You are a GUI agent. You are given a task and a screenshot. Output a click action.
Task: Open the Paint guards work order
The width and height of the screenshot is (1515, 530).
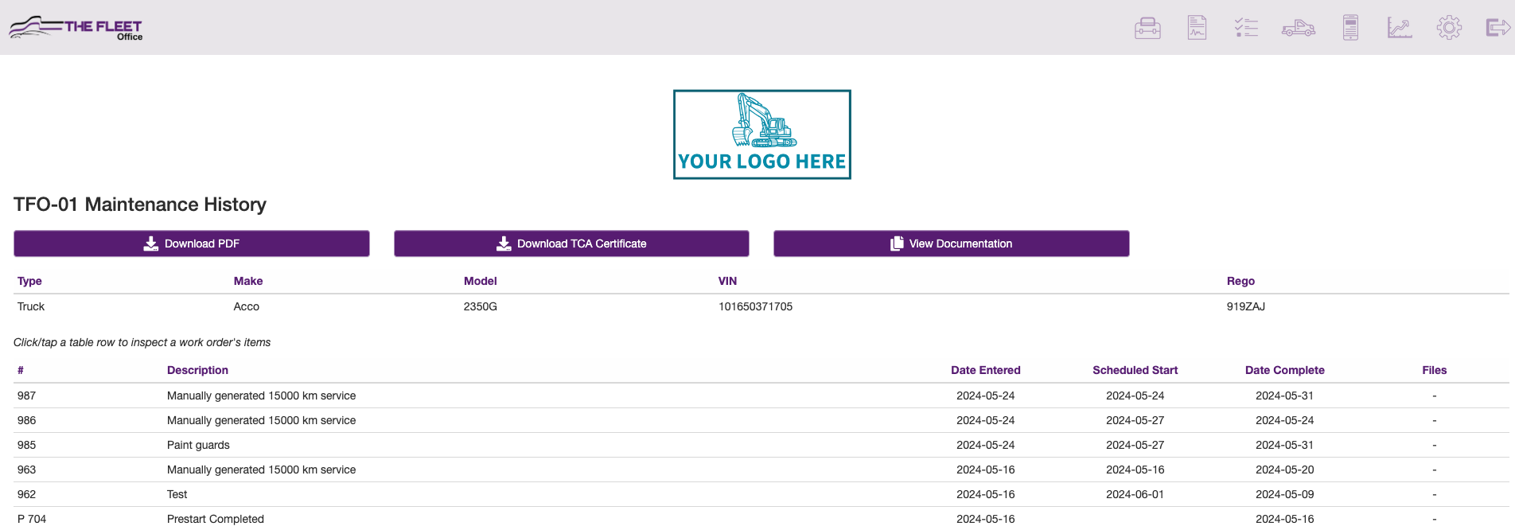[x=761, y=445]
